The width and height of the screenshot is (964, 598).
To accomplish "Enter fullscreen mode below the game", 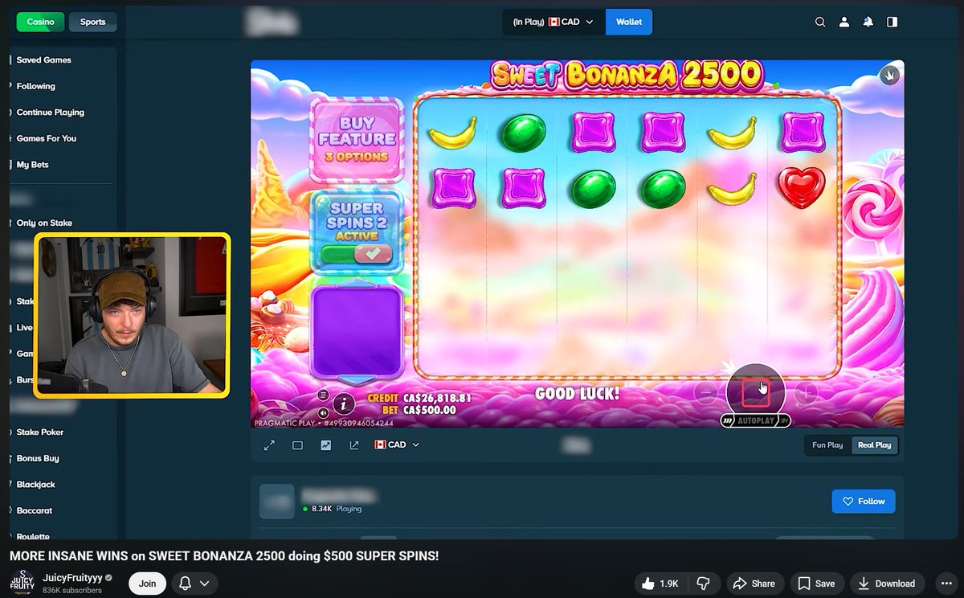I will click(x=269, y=445).
